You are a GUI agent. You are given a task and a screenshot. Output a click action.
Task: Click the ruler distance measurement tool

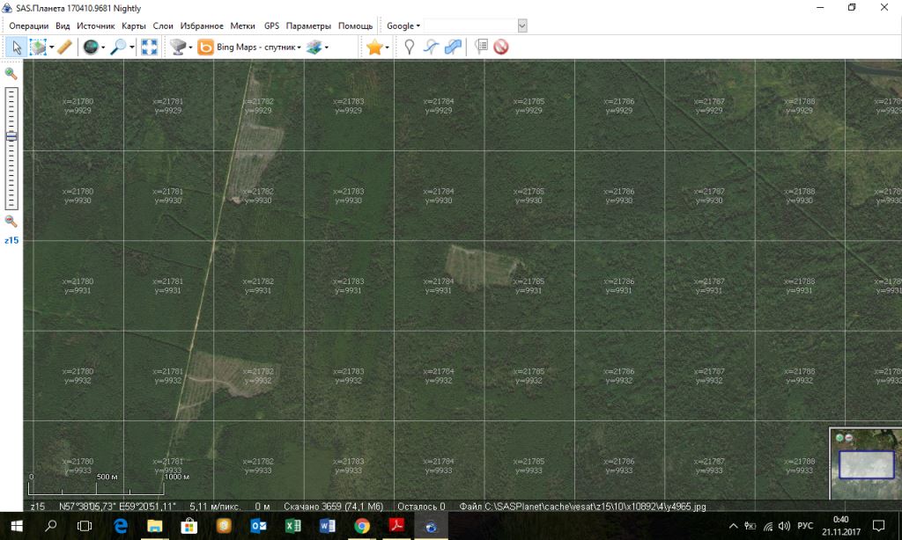tap(64, 47)
